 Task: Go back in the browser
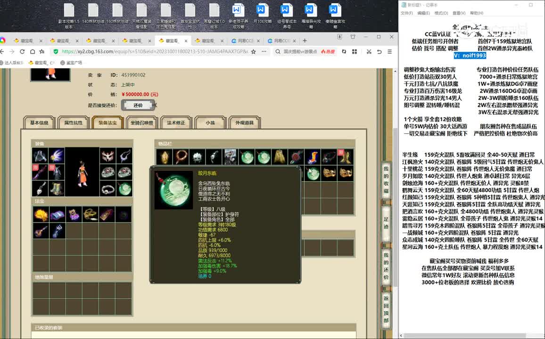2,51
